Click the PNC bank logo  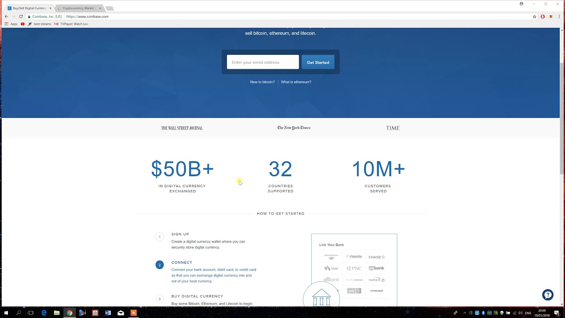point(354,268)
